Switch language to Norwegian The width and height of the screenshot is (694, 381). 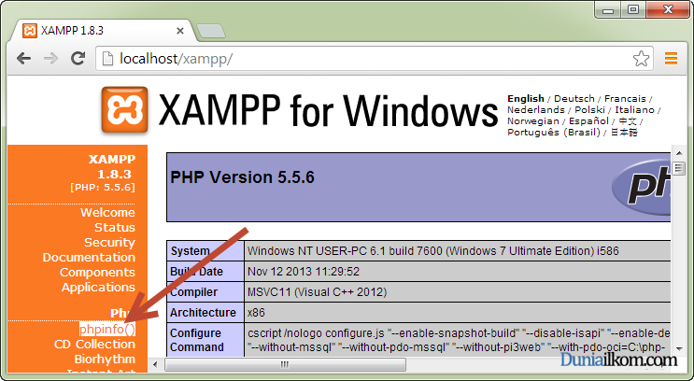coord(533,120)
